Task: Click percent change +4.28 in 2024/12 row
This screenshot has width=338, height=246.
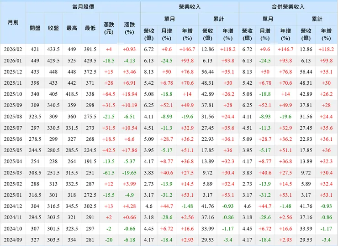Action: pos(129,206)
